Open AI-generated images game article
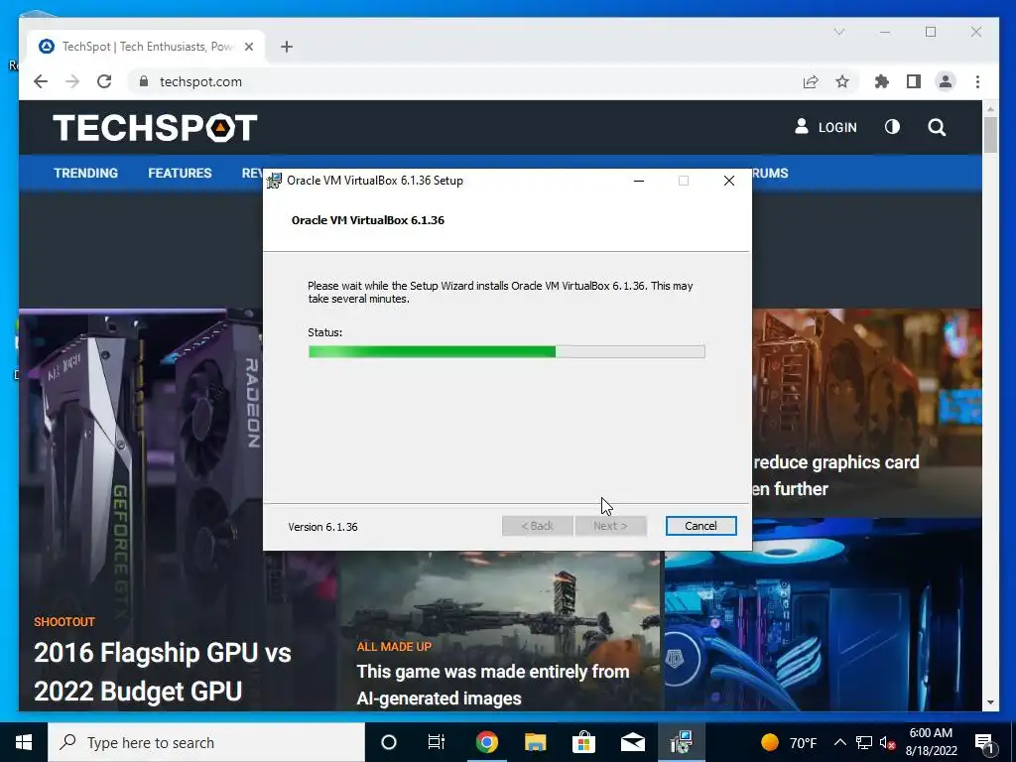 [x=493, y=685]
